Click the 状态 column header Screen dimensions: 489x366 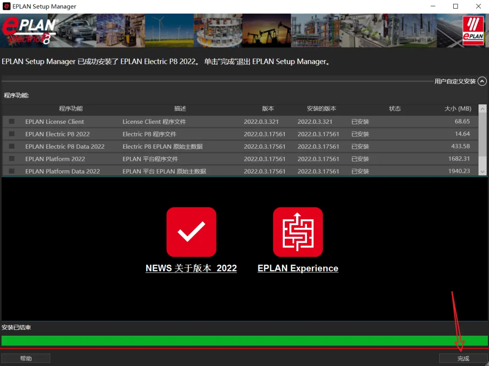pyautogui.click(x=395, y=108)
